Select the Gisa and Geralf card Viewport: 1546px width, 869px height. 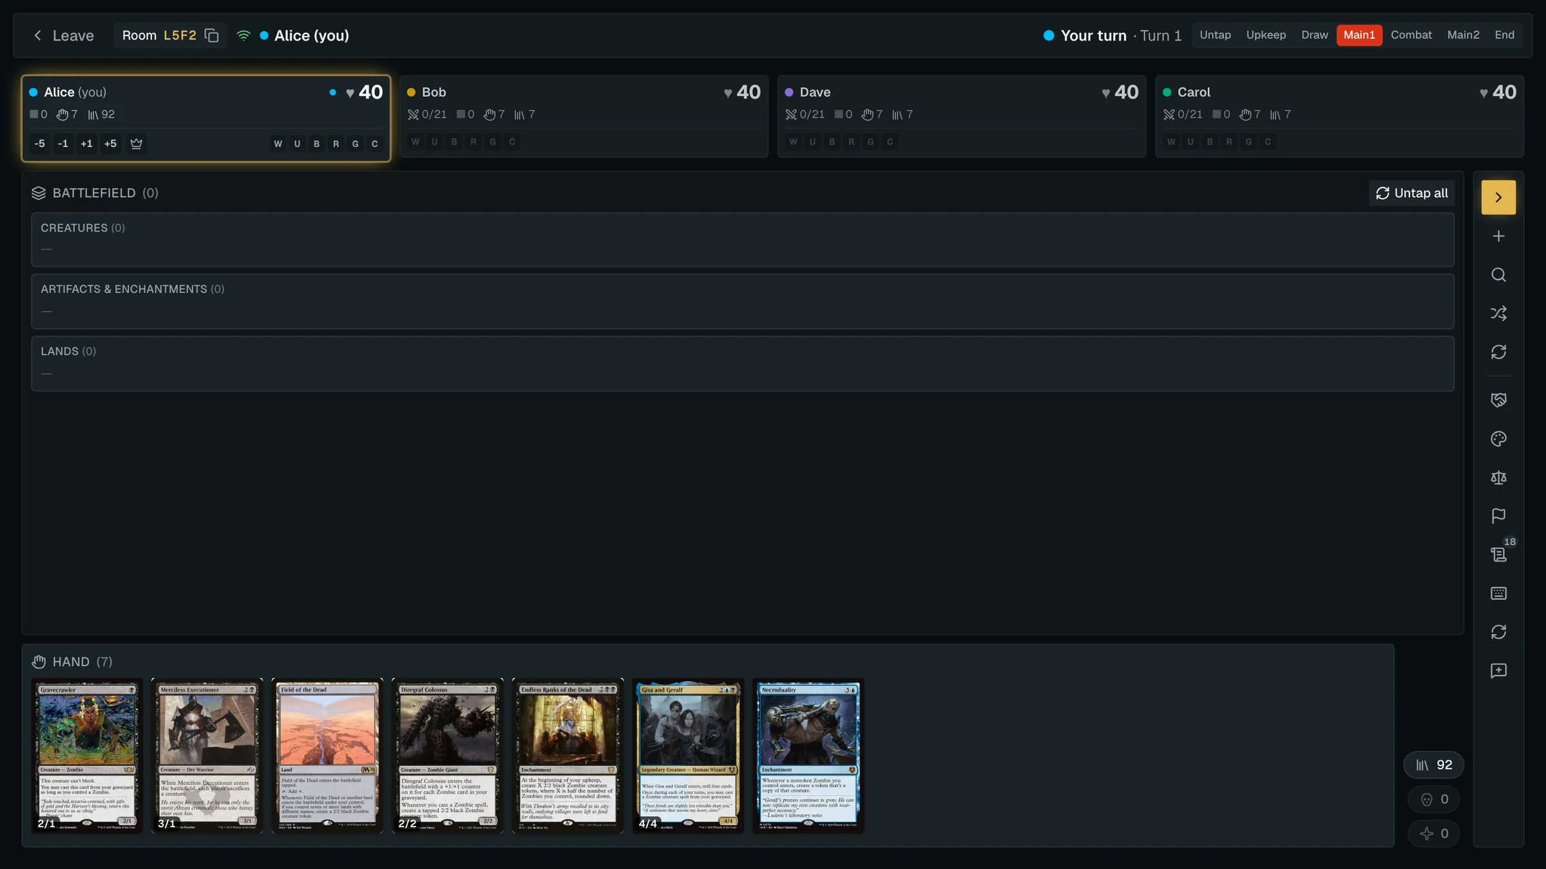click(688, 756)
